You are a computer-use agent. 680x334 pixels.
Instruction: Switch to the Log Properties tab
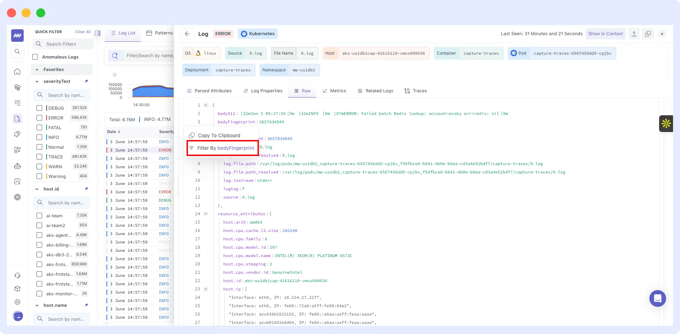pos(263,91)
